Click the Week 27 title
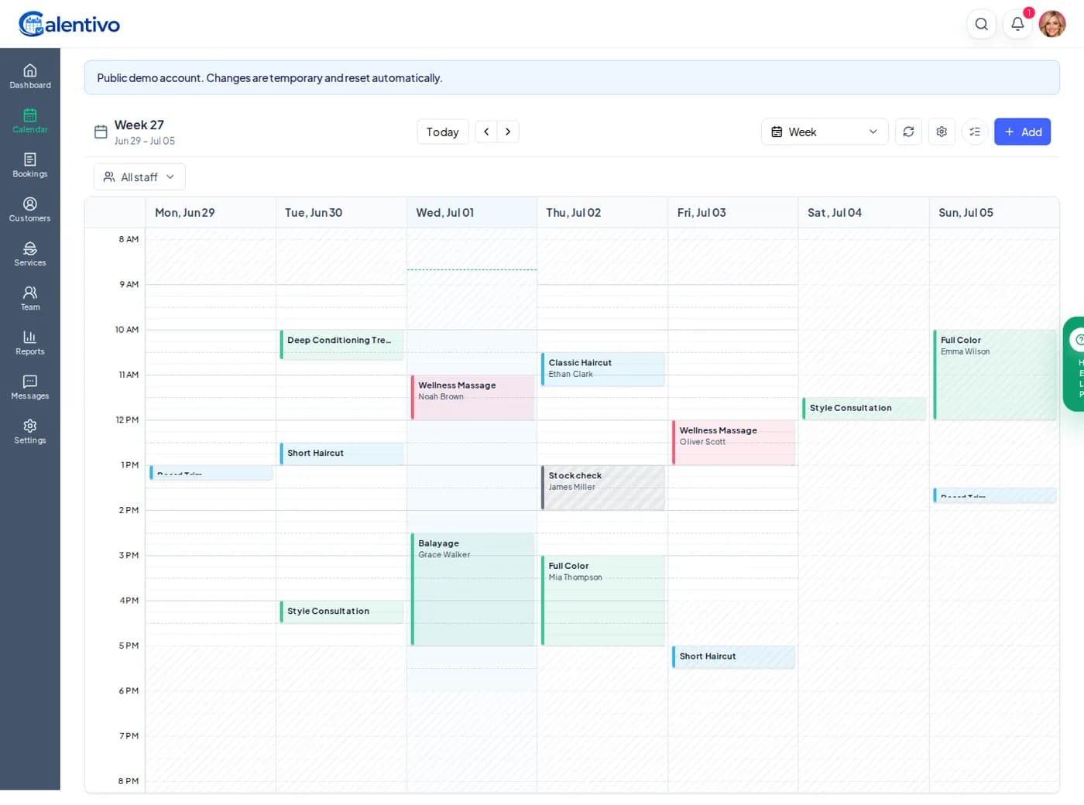1084x805 pixels. (139, 125)
